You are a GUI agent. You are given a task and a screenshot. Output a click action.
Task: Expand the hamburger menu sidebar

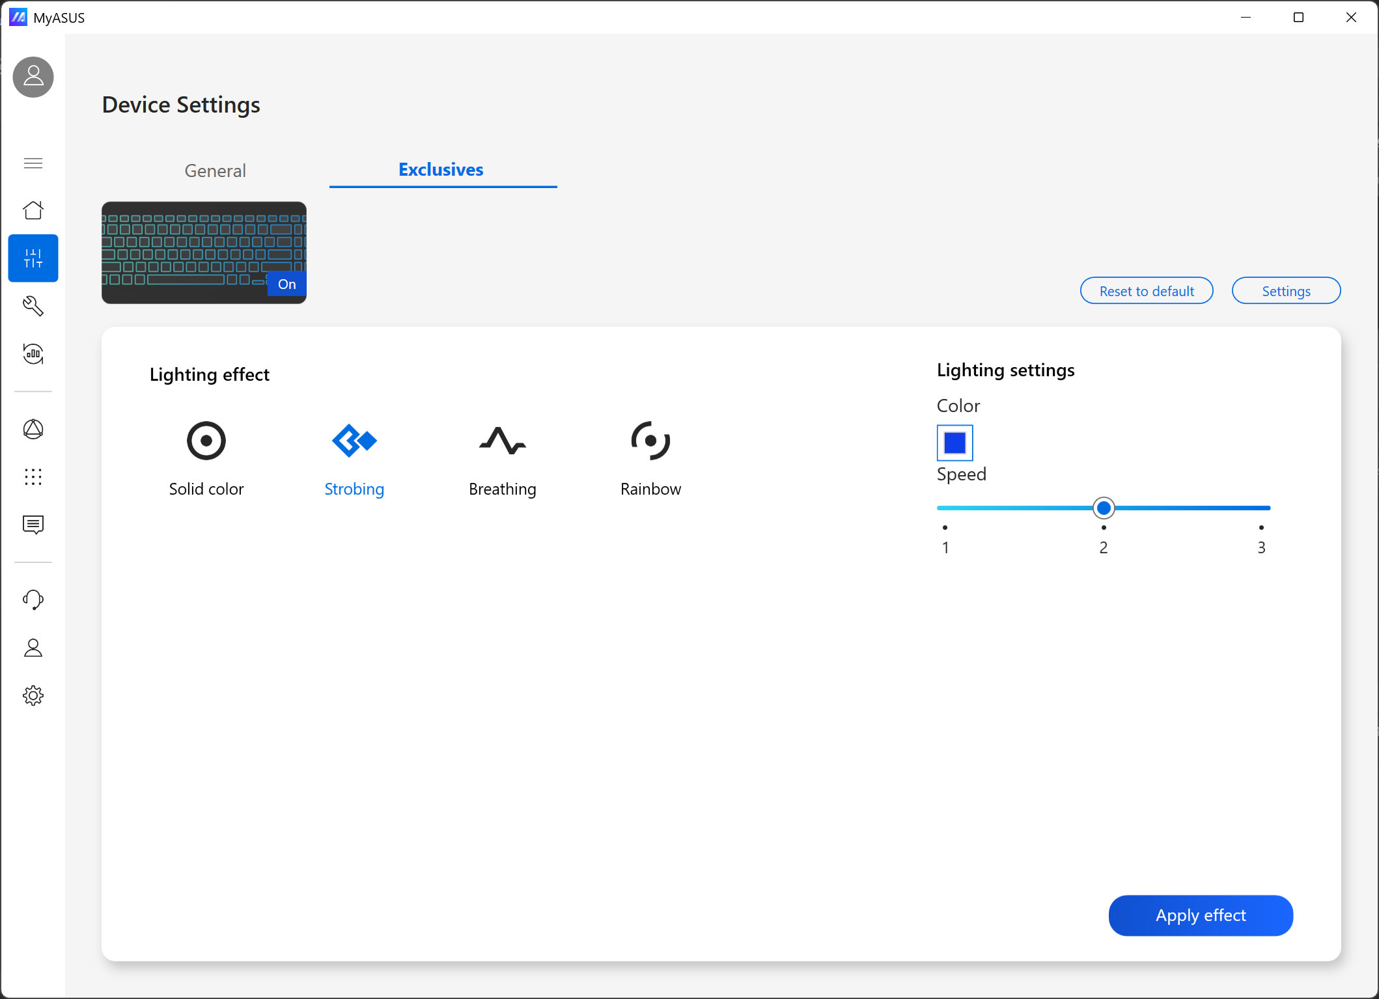coord(33,163)
